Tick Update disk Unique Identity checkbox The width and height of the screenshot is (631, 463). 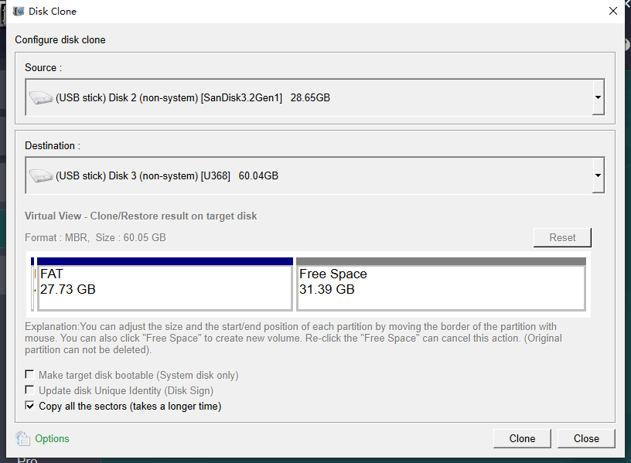point(30,390)
